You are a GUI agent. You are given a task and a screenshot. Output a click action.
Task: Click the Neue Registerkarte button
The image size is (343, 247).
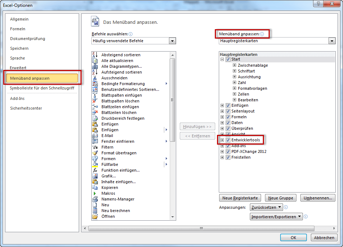(240, 198)
